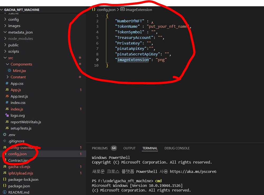Open App.test.js file

[x=19, y=96]
